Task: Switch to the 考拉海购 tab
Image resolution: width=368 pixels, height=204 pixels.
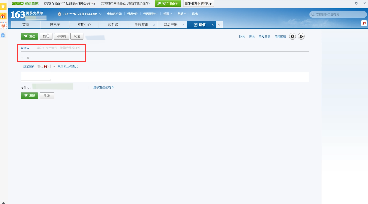Action: 141,25
